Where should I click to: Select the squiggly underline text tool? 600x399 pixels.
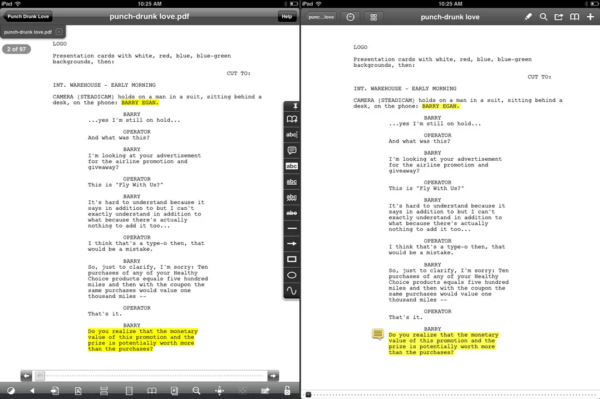(292, 198)
